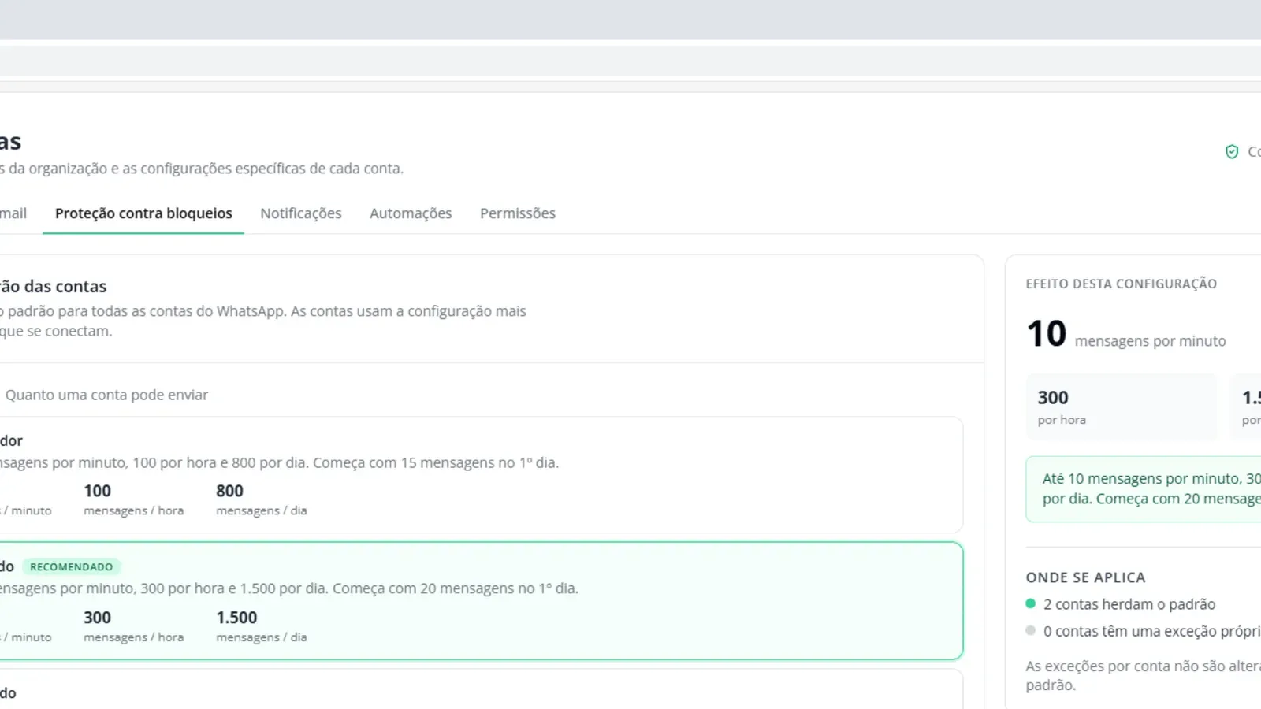Click the ONDE SE APLICA heading

pos(1085,577)
